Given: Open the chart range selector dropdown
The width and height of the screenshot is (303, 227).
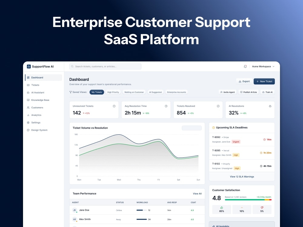Looking at the screenshot, I should pyautogui.click(x=192, y=128).
